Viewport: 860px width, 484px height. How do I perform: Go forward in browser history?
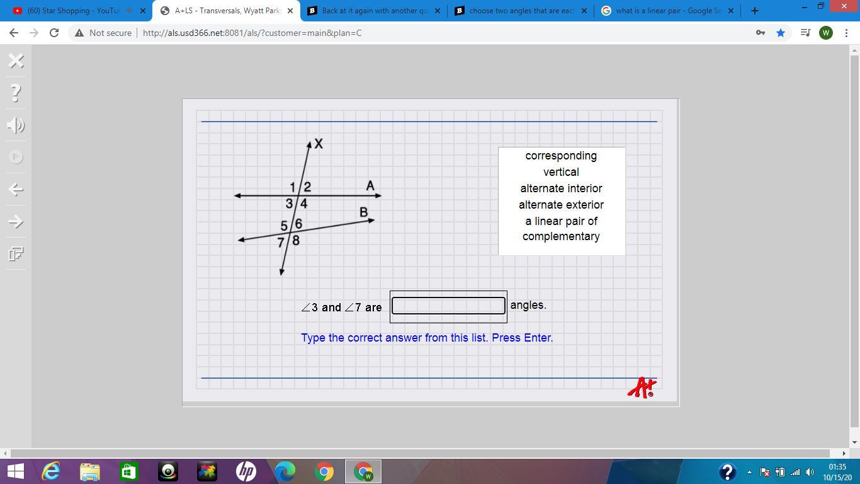(34, 33)
